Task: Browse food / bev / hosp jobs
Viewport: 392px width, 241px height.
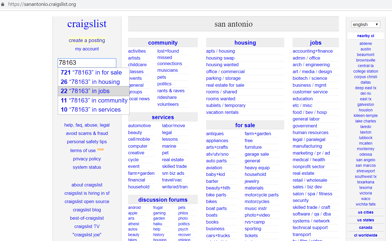Action: [x=309, y=112]
